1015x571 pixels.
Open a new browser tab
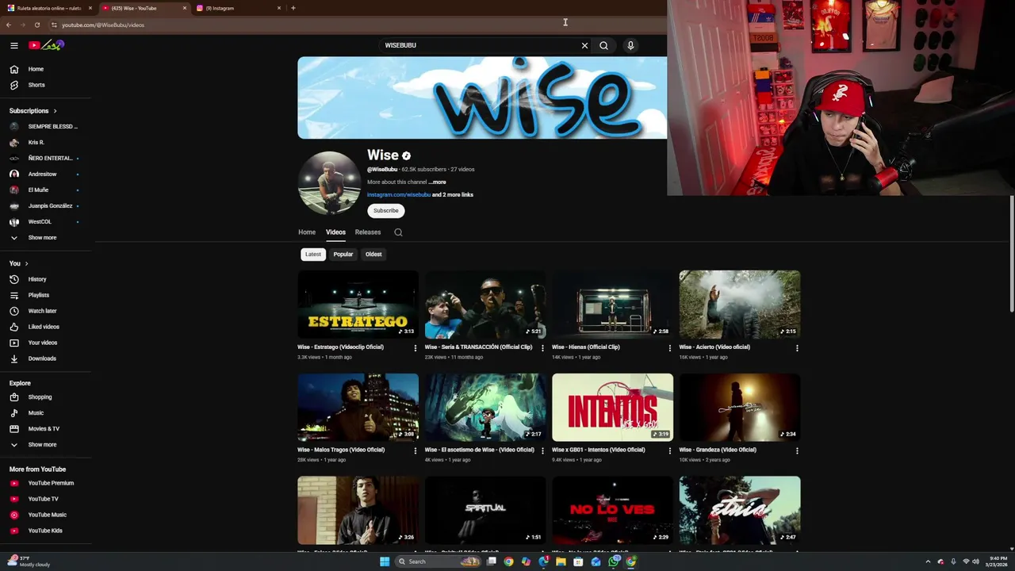tap(293, 8)
